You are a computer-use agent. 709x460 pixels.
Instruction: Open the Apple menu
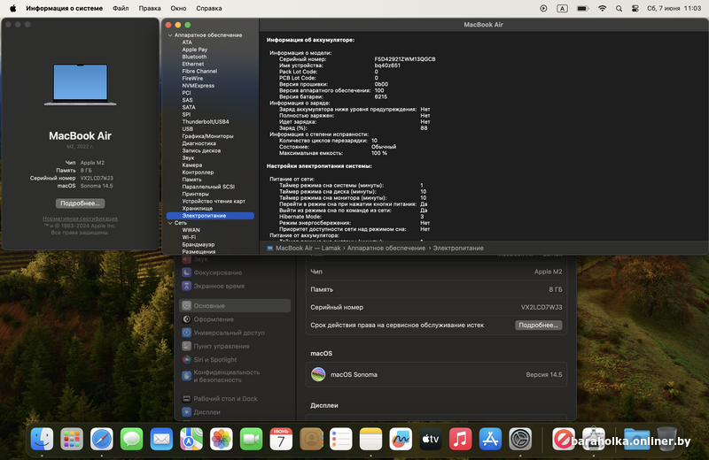(x=12, y=8)
